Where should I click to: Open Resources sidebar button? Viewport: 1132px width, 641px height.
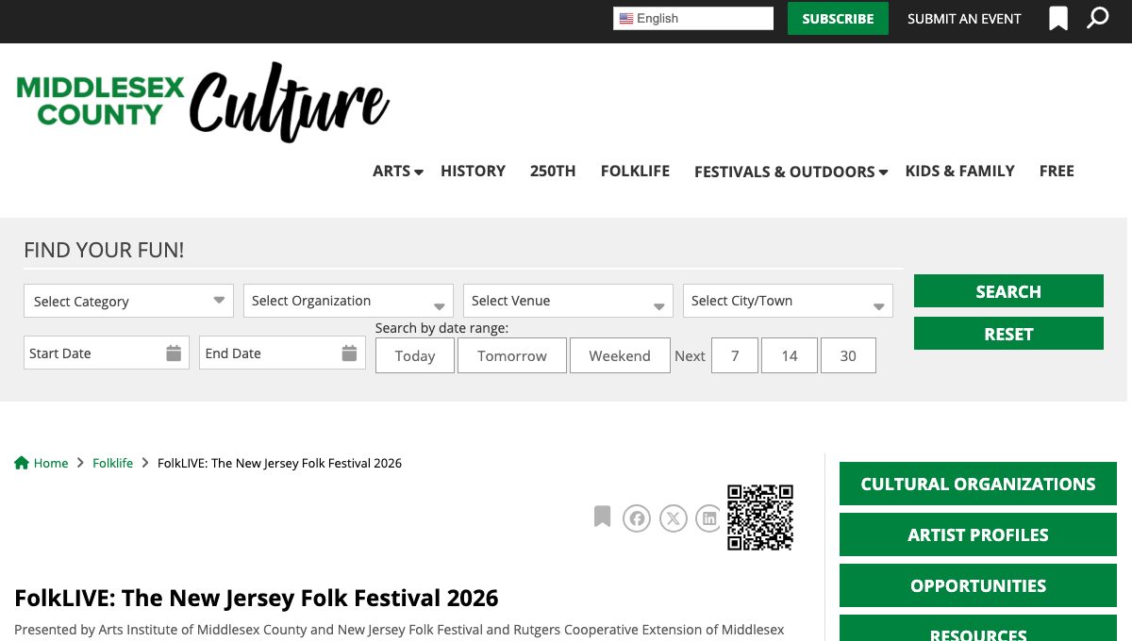pos(978,630)
